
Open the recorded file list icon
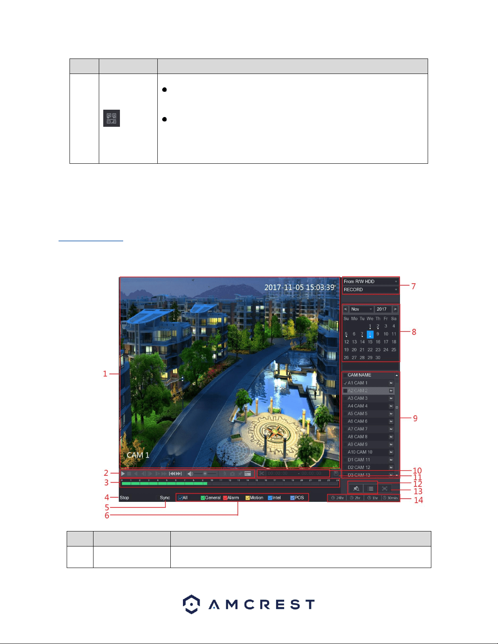(x=371, y=488)
